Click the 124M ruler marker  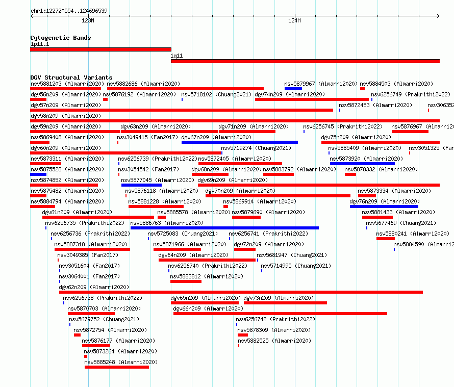(294, 20)
